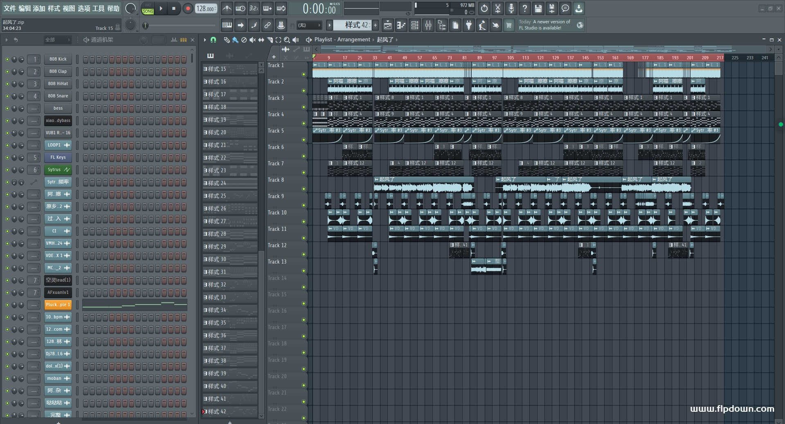Select the Delete tool in Playlist

tap(244, 40)
